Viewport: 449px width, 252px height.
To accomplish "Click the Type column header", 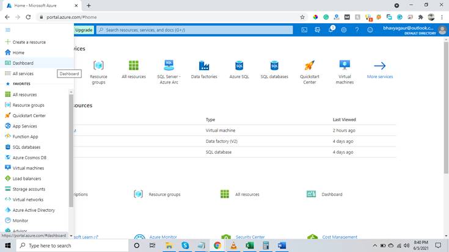I will [x=210, y=120].
